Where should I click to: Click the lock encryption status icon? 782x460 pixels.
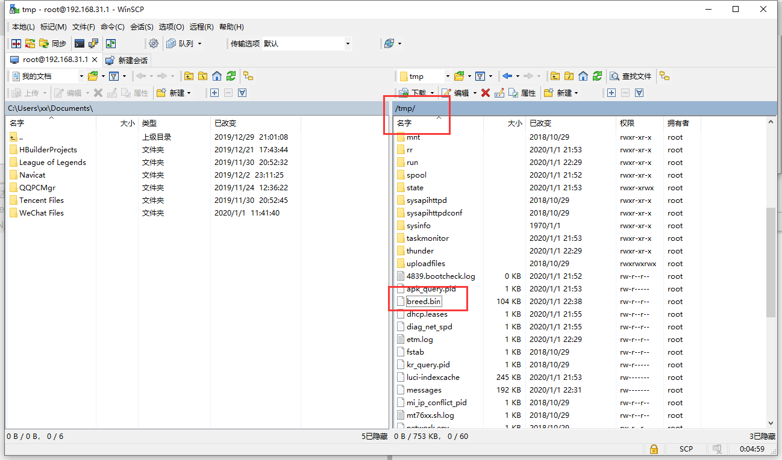click(x=653, y=449)
